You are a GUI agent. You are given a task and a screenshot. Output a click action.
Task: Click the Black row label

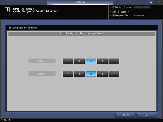click(42, 74)
